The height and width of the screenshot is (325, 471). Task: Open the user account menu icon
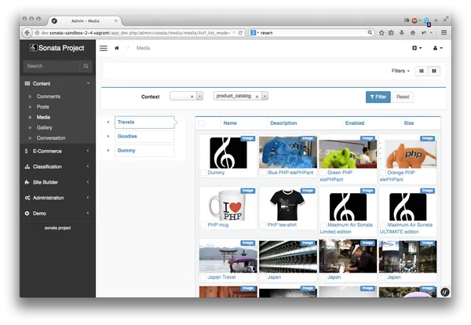(x=436, y=48)
